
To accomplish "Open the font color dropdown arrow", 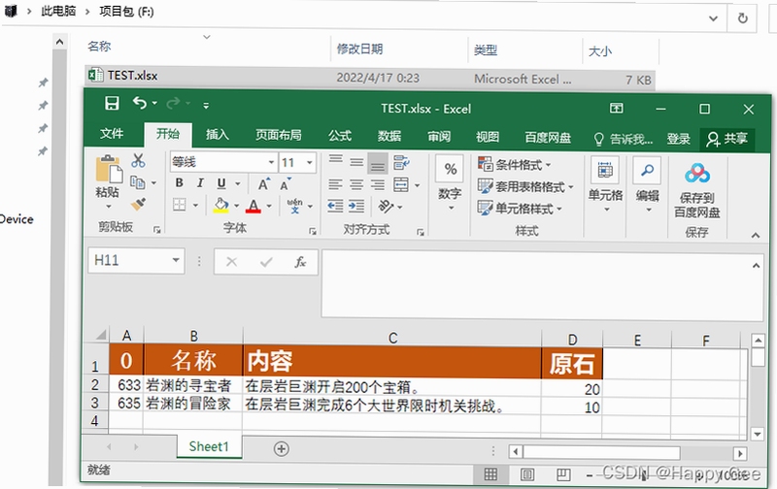I will coord(269,206).
